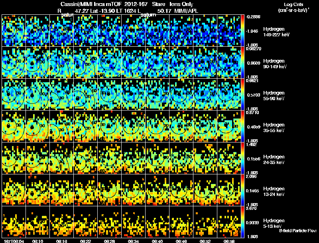This screenshot has height=243, width=319.
Task: Click the 06:28 time label
Action: (x=109, y=241)
